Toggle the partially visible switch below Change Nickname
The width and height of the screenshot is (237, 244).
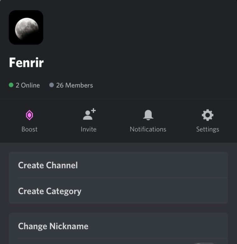205,243
